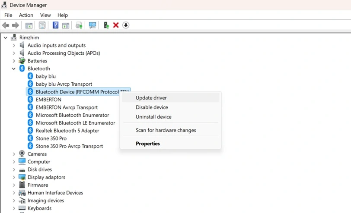
Task: Click the Computer monitor icon
Action: [22, 161]
